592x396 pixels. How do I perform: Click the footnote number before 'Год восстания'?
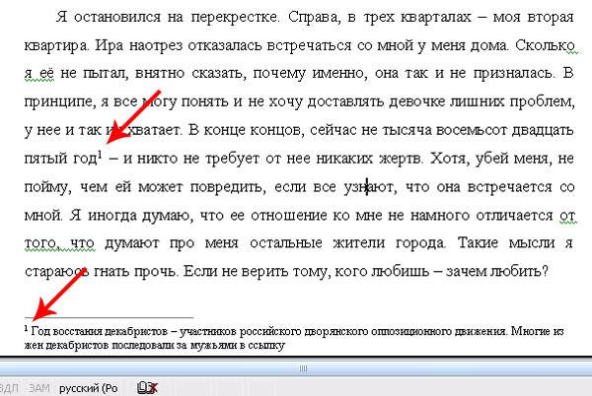[x=26, y=328]
